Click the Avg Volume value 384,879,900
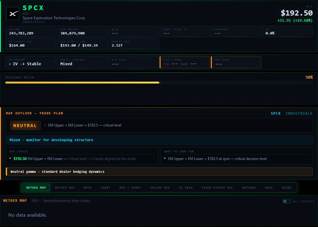 (x=72, y=33)
